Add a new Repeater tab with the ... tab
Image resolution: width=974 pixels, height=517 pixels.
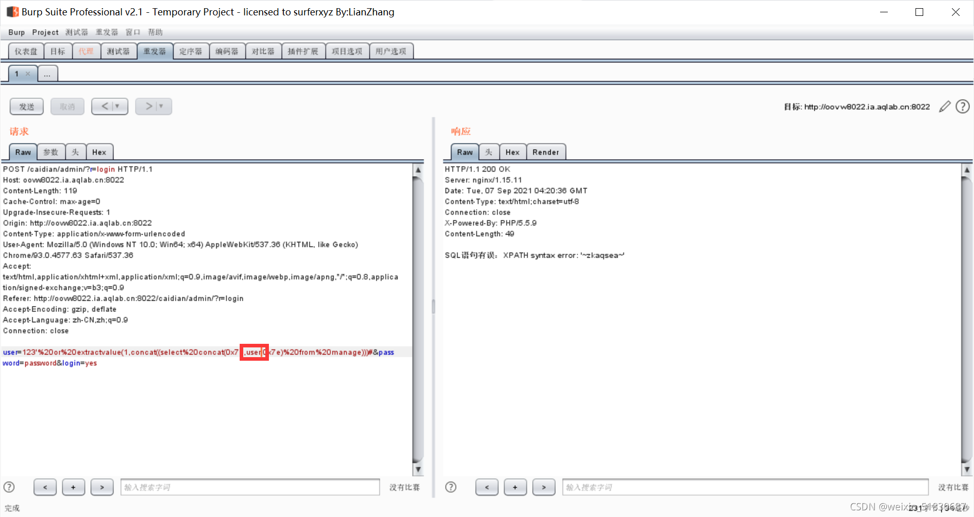pyautogui.click(x=47, y=74)
